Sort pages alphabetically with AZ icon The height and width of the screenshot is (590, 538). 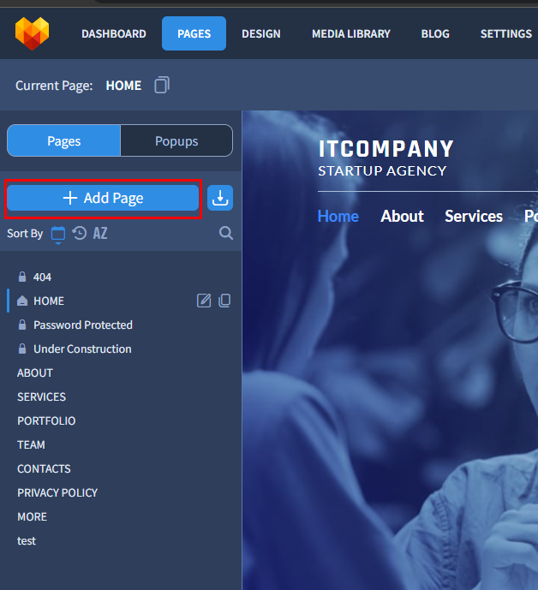(x=100, y=233)
